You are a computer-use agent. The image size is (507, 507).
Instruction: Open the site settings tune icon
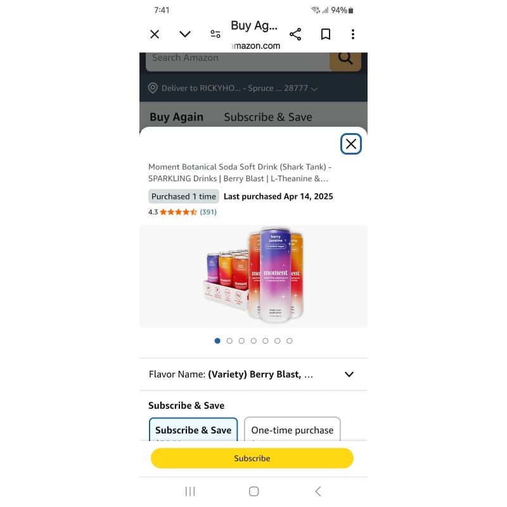tap(215, 34)
